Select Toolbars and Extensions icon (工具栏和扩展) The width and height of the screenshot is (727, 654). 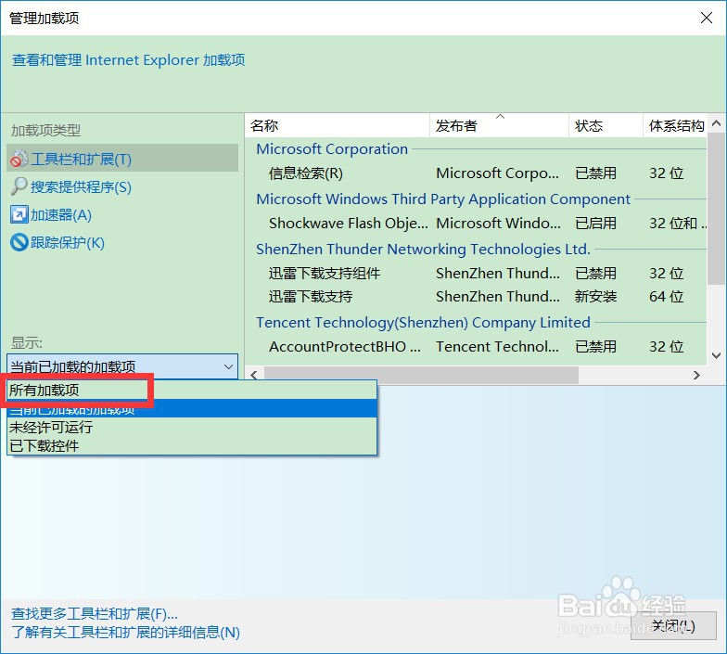coord(19,160)
